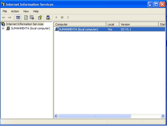167x126 pixels.
Task: Click the Pause item icon
Action: coord(68,17)
